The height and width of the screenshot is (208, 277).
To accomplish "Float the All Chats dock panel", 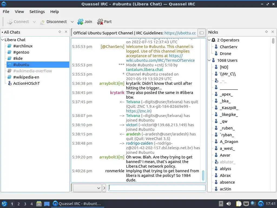I will coord(60,32).
